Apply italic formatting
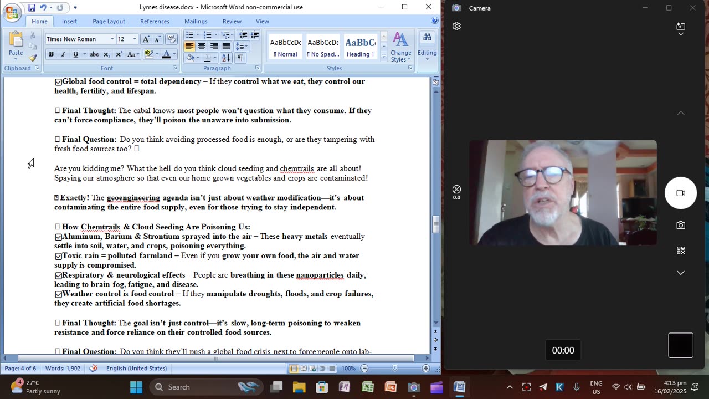This screenshot has width=709, height=399. 63,54
